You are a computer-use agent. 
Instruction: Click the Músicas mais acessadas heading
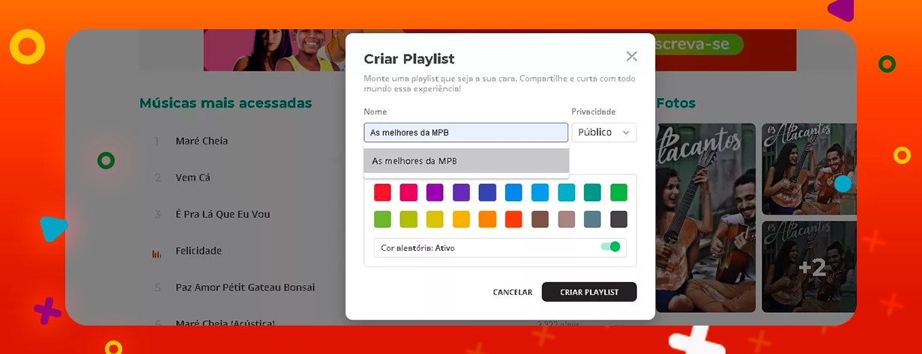point(226,103)
